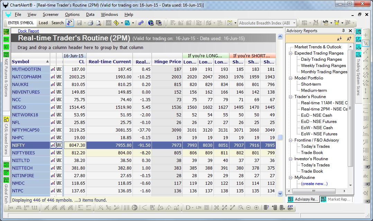Screen dimensions: 373x221
Task: Click the SEC green sidebar icon
Action: click(6, 47)
